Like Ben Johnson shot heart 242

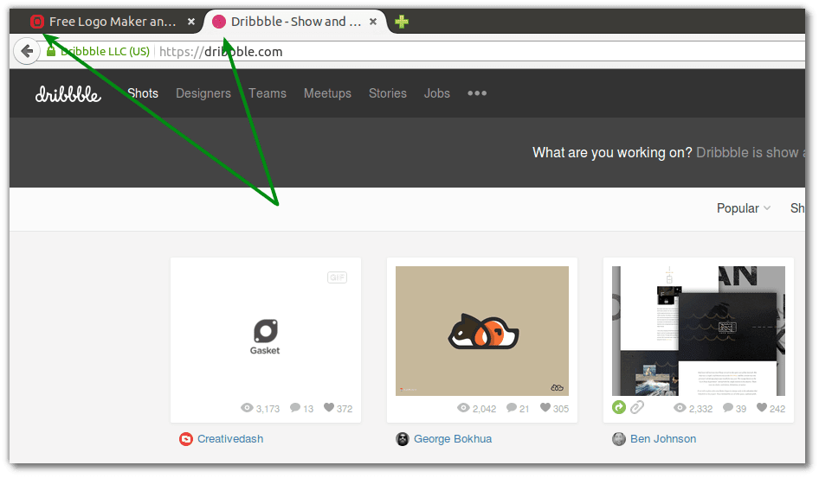click(762, 407)
